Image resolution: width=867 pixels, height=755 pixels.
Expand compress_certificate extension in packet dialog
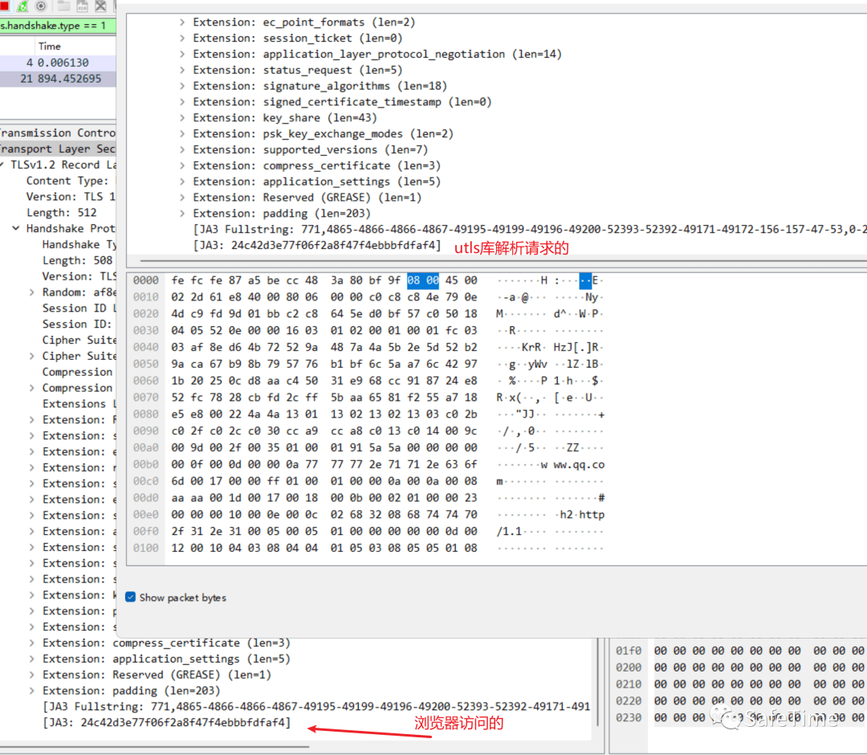[182, 165]
